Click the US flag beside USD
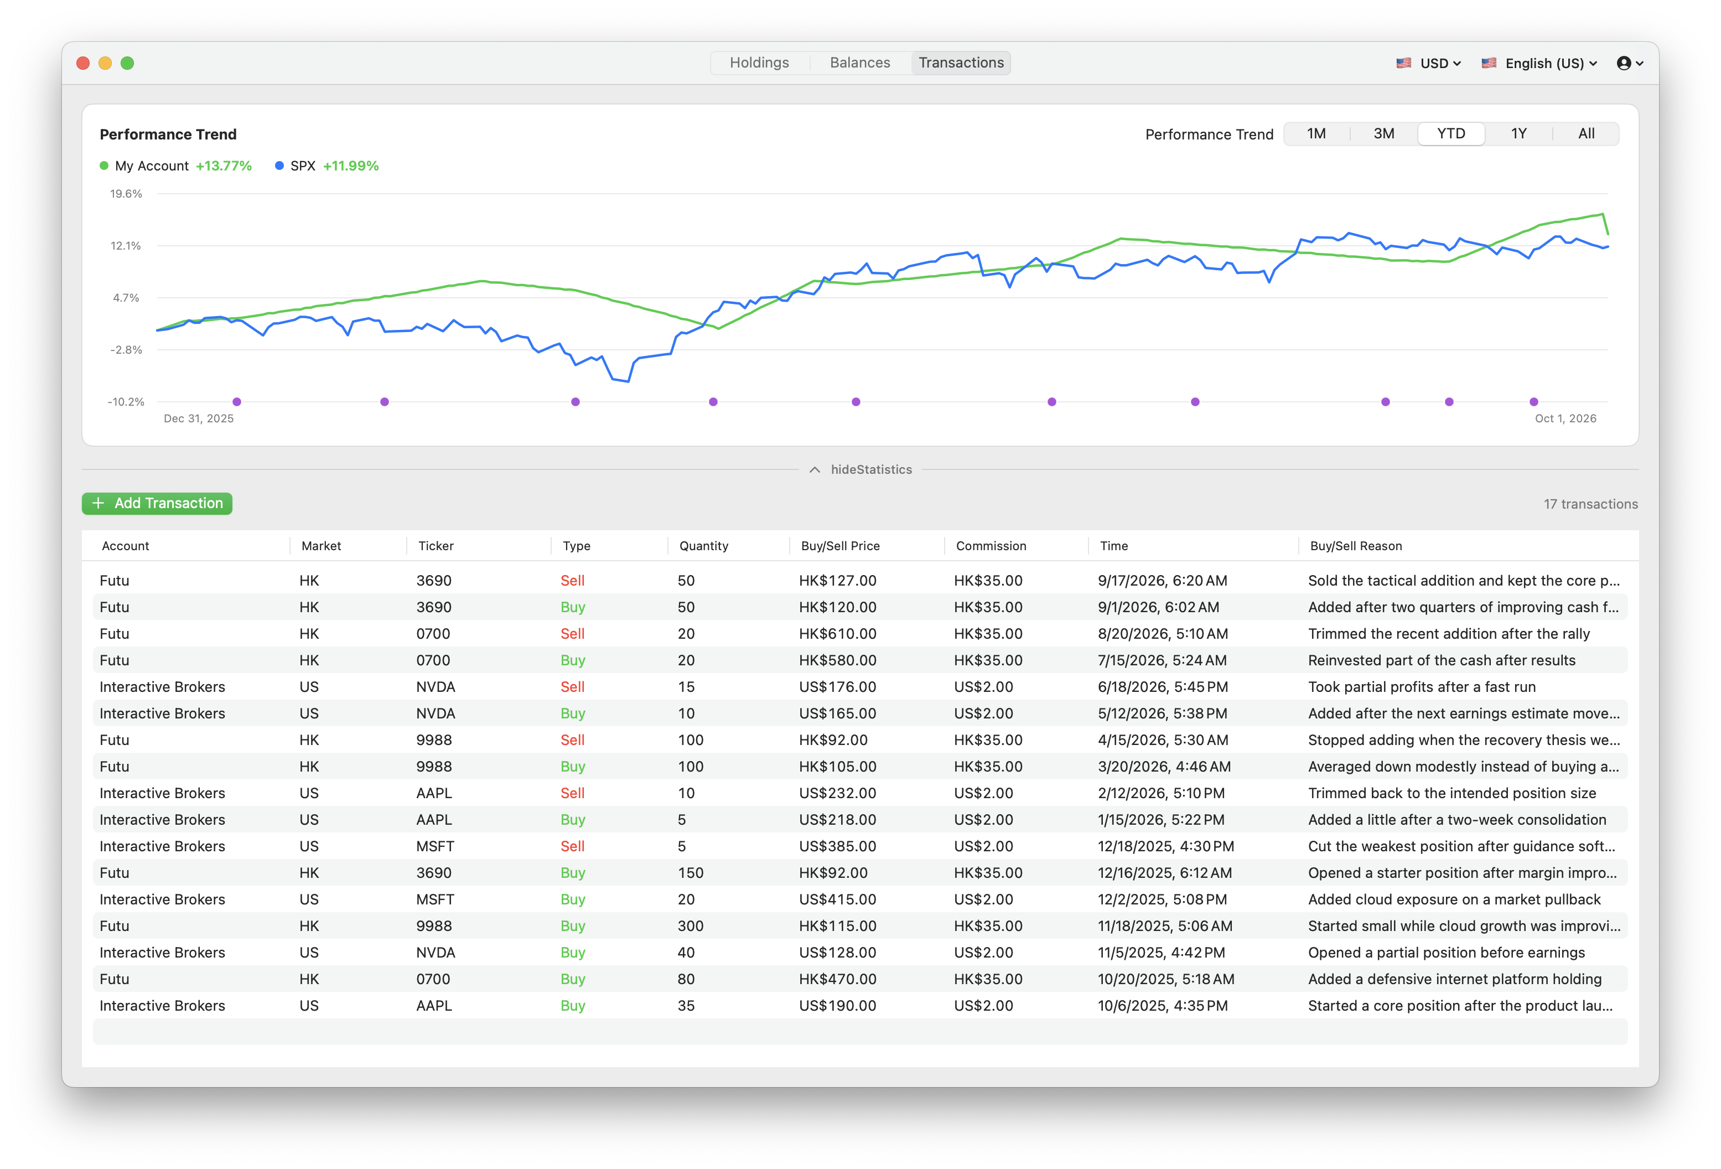 coord(1403,63)
